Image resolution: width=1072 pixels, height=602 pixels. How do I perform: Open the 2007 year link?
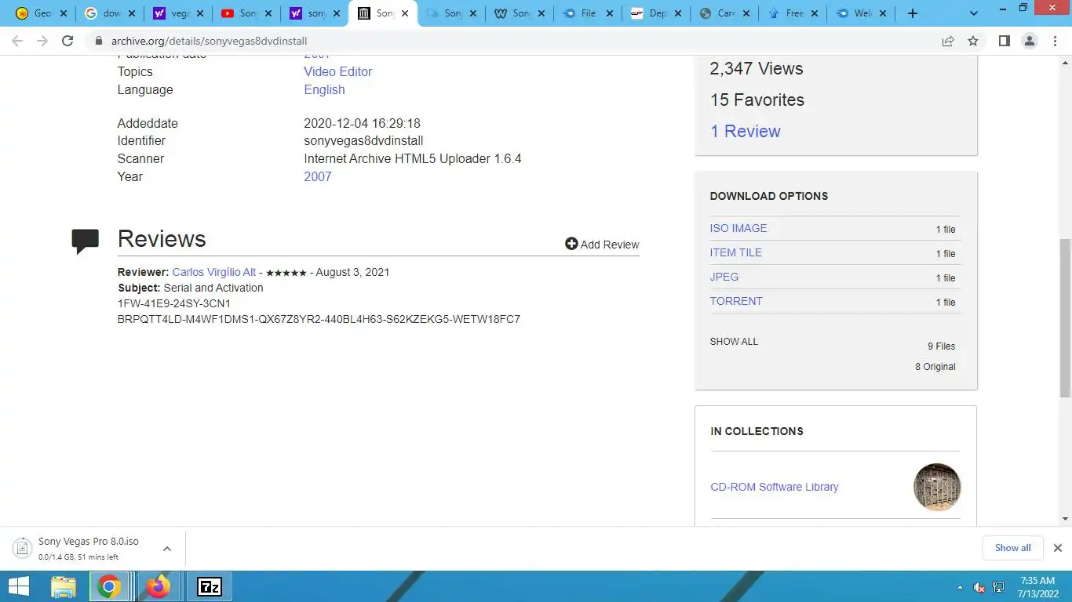tap(317, 176)
